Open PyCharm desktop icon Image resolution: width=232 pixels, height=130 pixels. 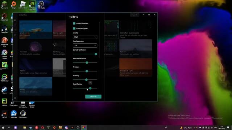(4, 66)
